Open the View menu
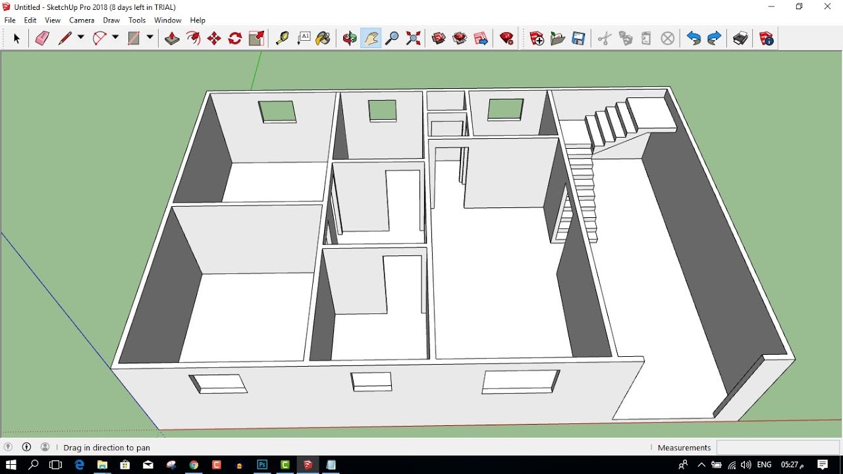Viewport: 843px width, 474px height. (x=53, y=20)
